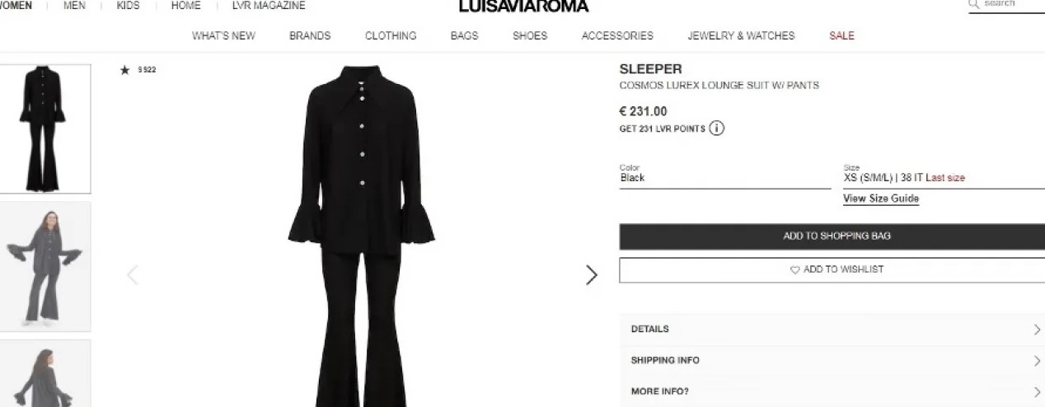Screen dimensions: 1045x407
Task: Show next product image arrow
Action: tap(591, 275)
